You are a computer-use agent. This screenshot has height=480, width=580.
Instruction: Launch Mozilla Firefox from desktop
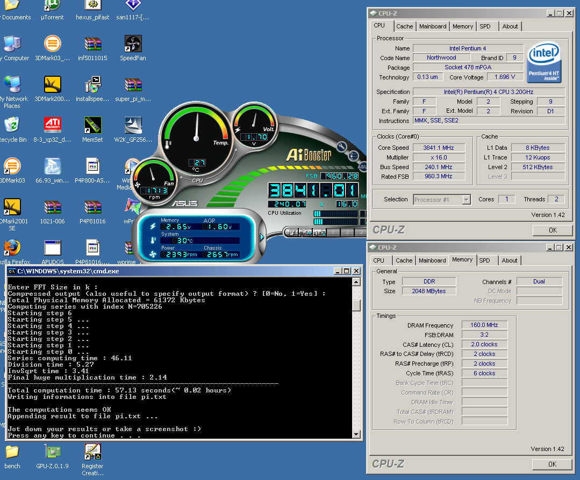click(x=13, y=252)
